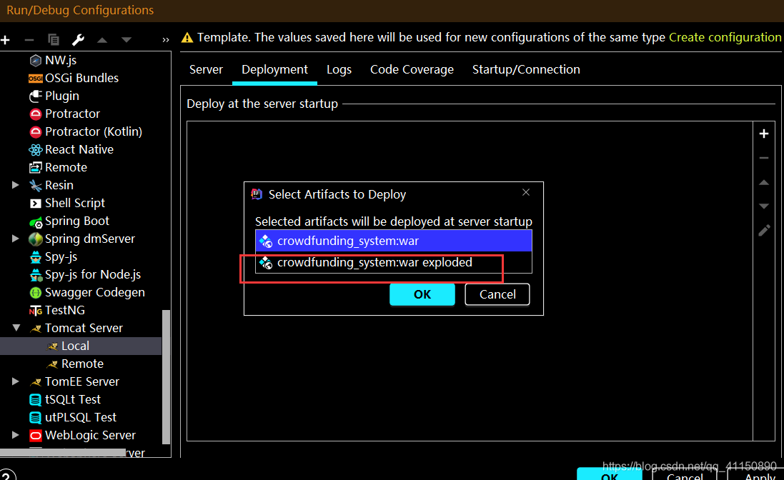Click the Shell Script icon

[x=36, y=204]
